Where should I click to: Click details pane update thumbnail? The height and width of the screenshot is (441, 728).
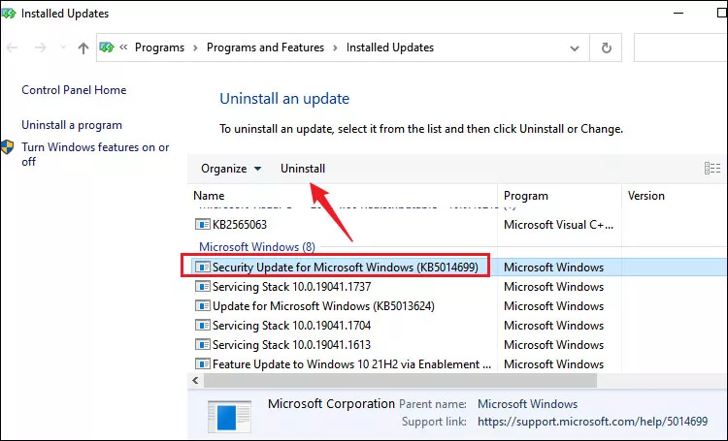pos(230,416)
